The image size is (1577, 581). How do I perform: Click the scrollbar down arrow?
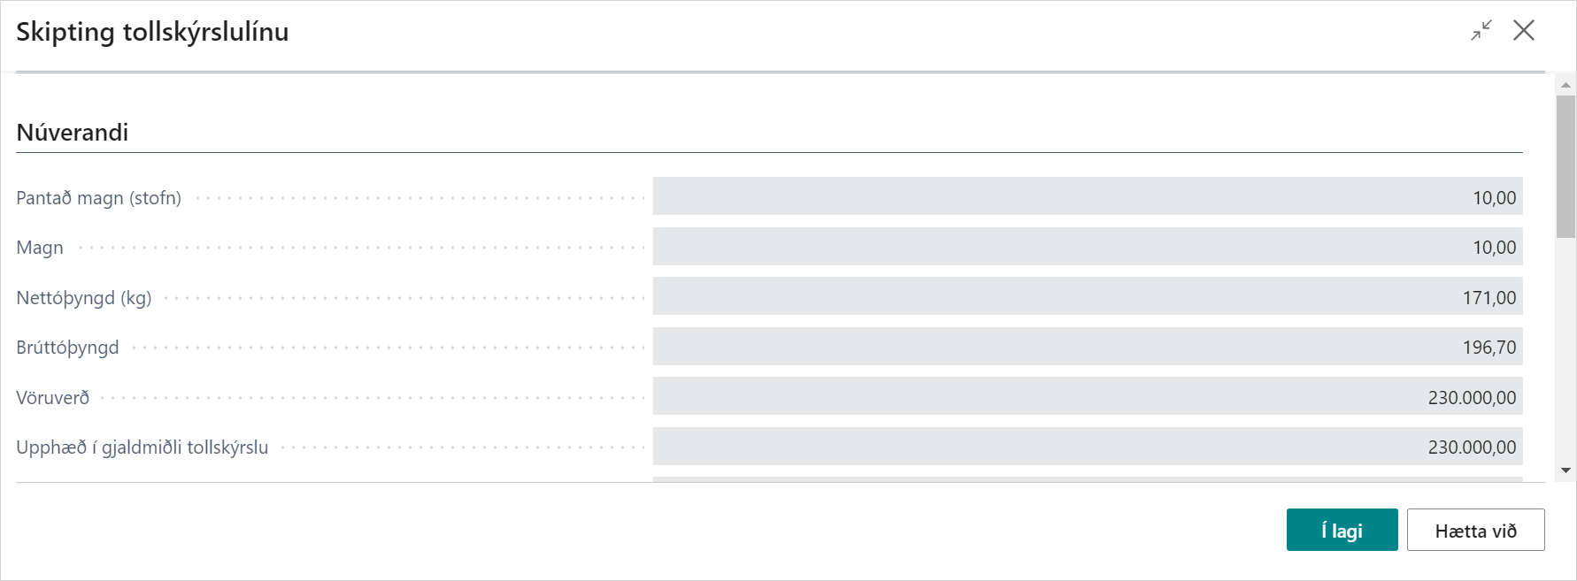tap(1565, 470)
